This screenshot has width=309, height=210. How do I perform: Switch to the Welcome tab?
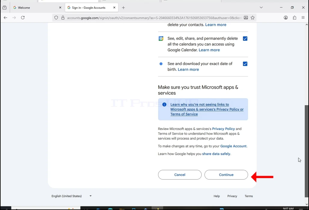[37, 8]
